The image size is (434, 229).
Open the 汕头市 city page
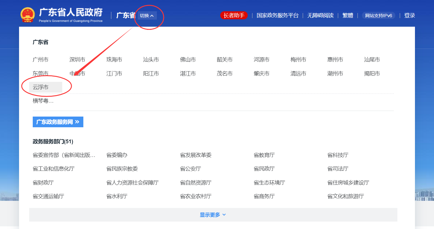tap(151, 59)
